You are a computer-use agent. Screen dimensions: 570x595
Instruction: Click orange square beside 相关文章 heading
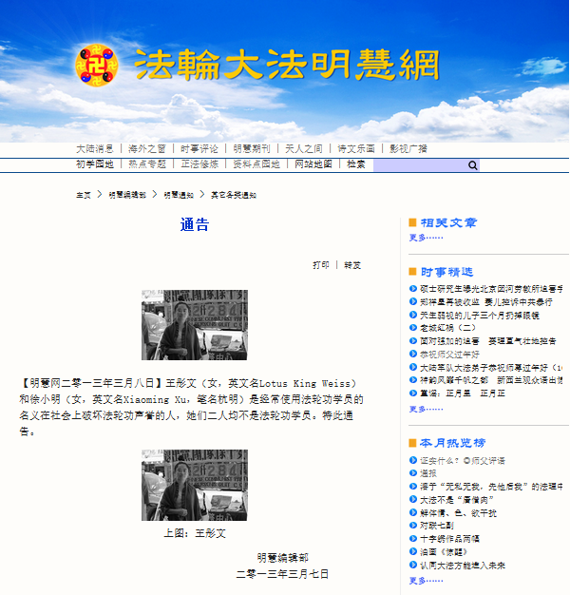pos(413,222)
